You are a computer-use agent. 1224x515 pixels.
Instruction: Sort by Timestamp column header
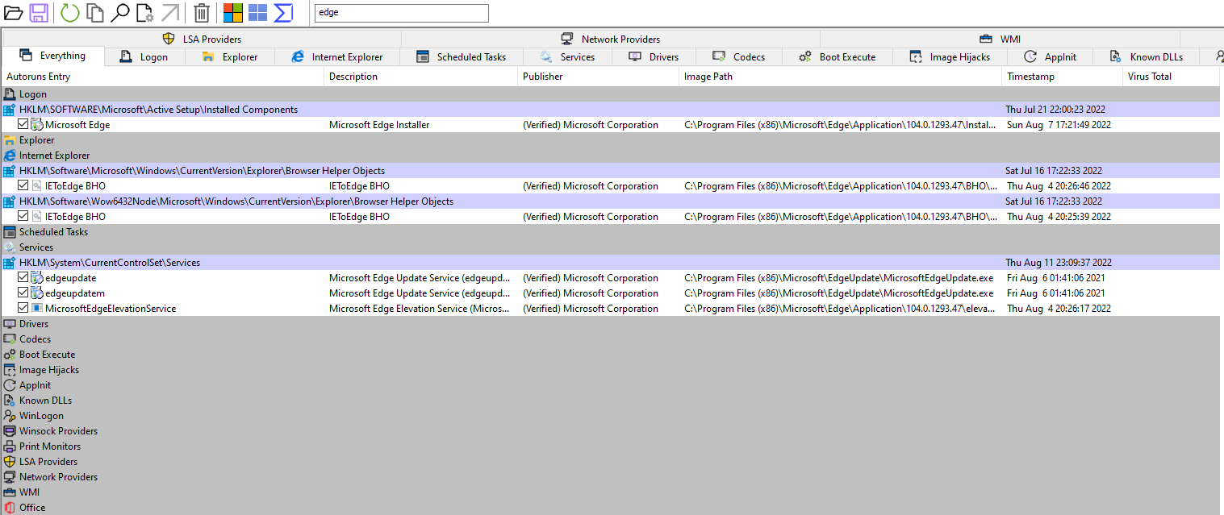pyautogui.click(x=1062, y=77)
